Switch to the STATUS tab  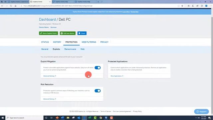tap(45, 42)
